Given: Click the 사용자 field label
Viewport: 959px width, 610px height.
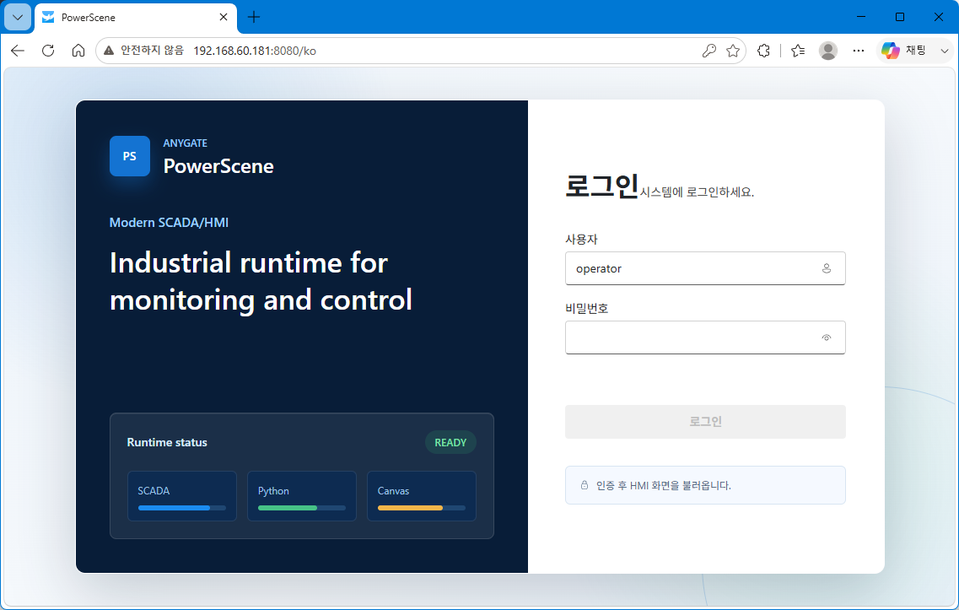Looking at the screenshot, I should pyautogui.click(x=581, y=240).
